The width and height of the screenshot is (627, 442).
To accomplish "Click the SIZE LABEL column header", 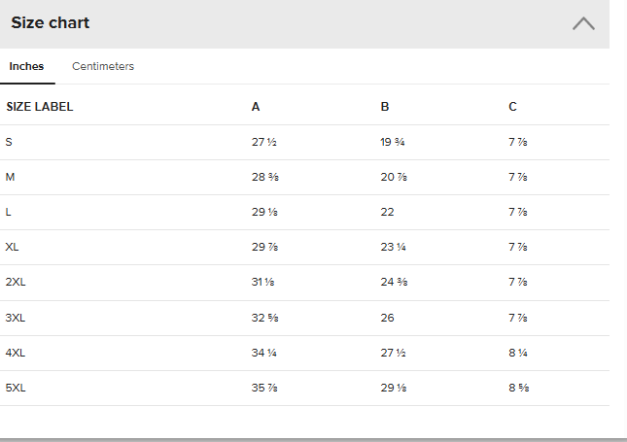I will coord(40,107).
